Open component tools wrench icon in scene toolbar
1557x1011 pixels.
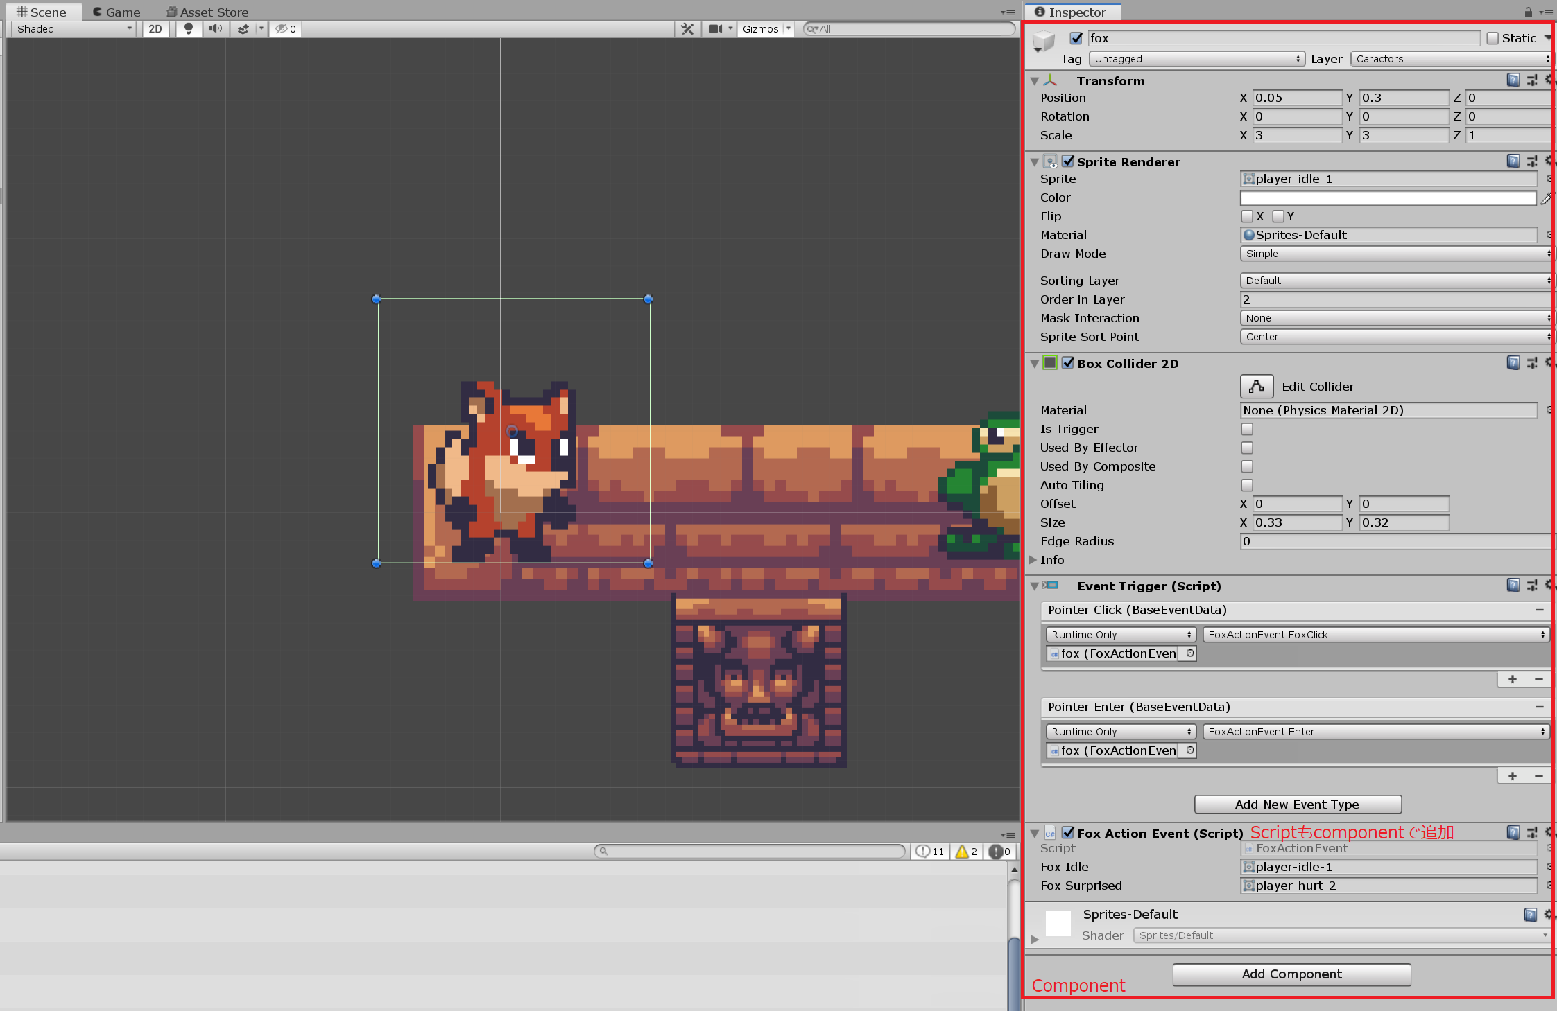tap(687, 28)
